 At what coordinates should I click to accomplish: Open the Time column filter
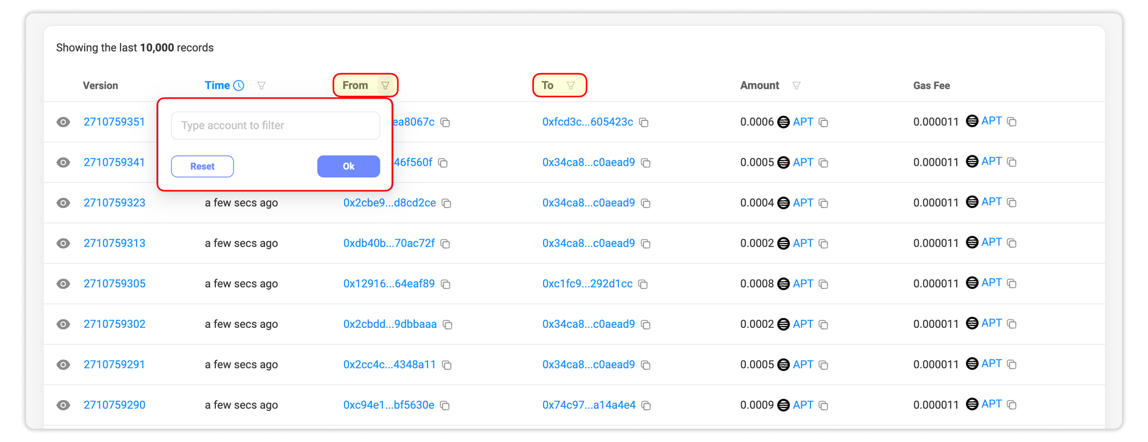tap(261, 85)
